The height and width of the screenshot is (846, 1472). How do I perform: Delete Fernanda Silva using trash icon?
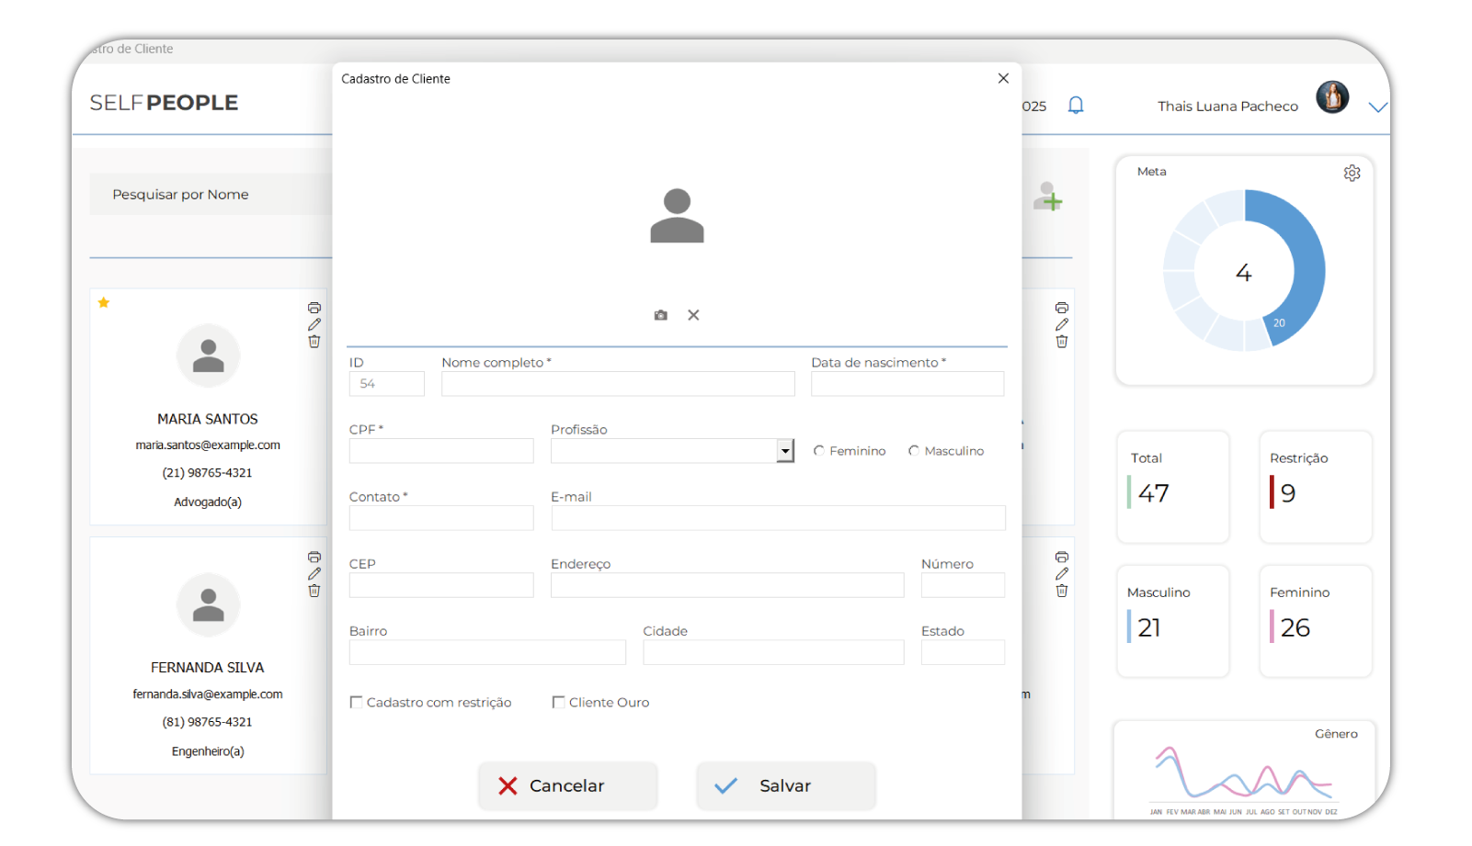pos(314,591)
